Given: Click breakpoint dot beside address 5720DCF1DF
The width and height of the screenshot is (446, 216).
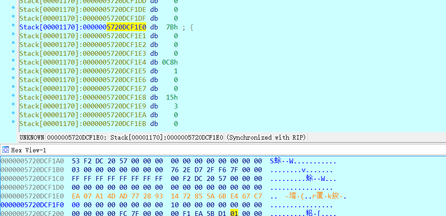Looking at the screenshot, I should [x=13, y=18].
